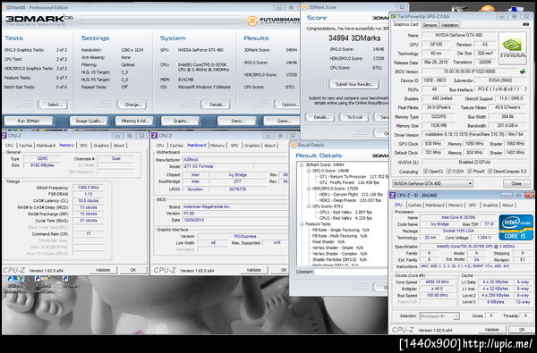Click the Intel Core i5 badge in CPU-Z
This screenshot has width=537, height=353.
click(x=516, y=227)
